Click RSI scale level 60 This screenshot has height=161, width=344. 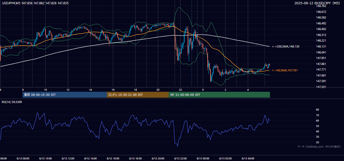317,120
